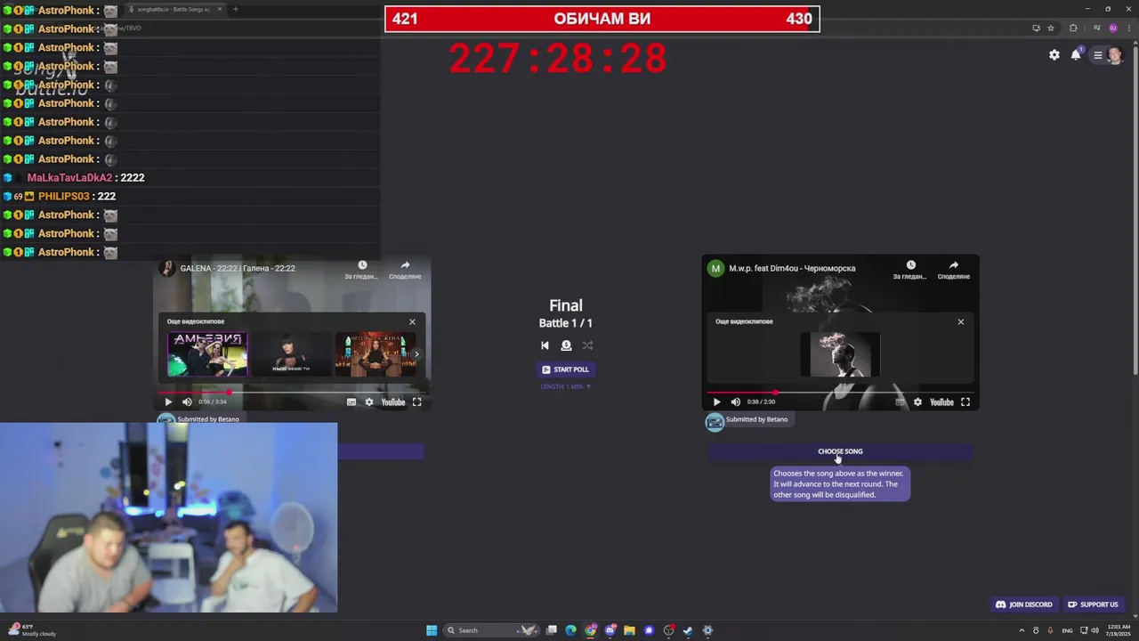Image resolution: width=1139 pixels, height=641 pixels.
Task: Open the weather widget
Action: pyautogui.click(x=32, y=630)
